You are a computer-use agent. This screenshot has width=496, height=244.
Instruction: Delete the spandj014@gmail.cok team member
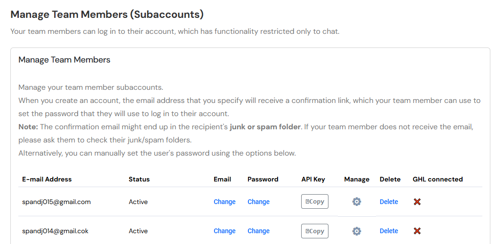point(389,231)
